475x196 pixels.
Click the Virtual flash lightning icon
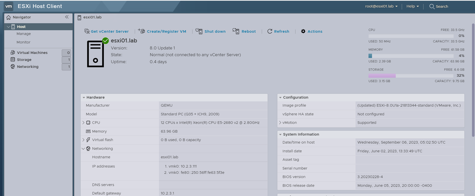(x=88, y=140)
